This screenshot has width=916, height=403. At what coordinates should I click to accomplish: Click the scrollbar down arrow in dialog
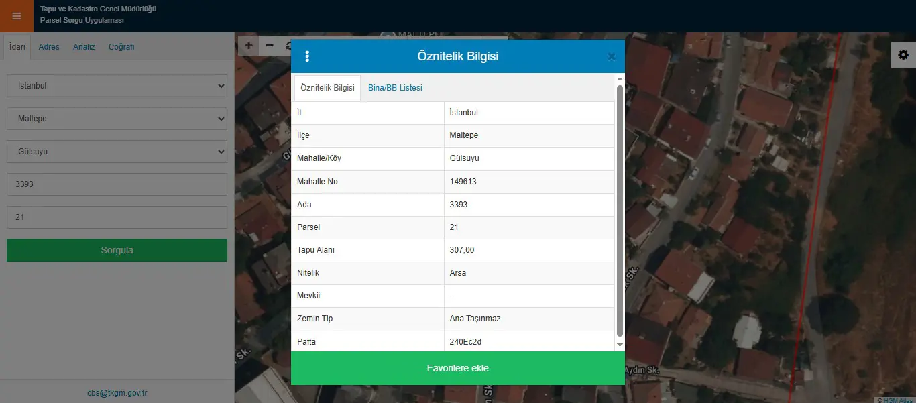620,345
